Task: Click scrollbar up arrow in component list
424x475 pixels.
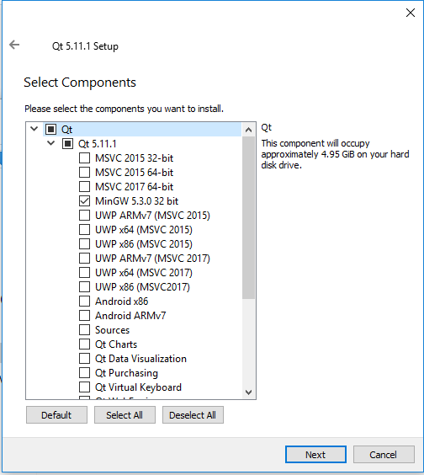Action: coord(248,130)
